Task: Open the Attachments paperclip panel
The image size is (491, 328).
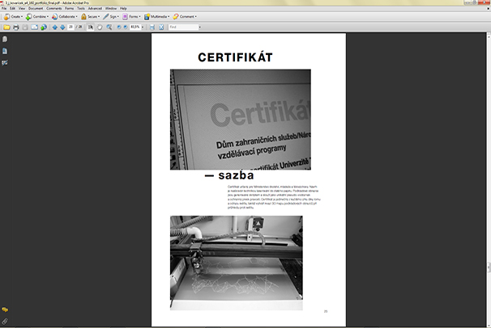Action: 5,320
